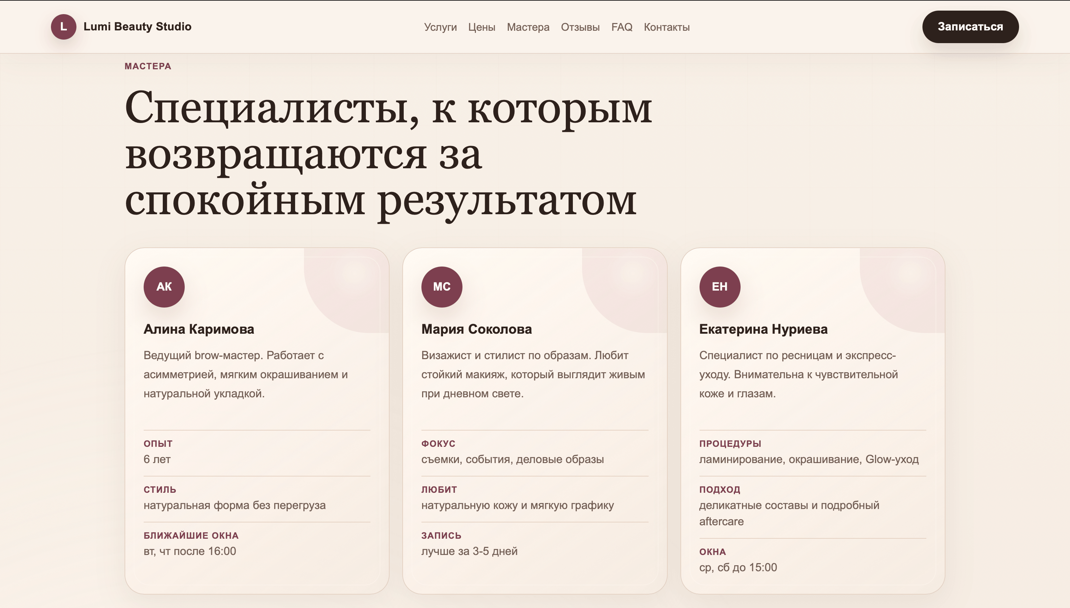The image size is (1070, 608).
Task: Click the ФОКУС label
Action: coord(438,444)
